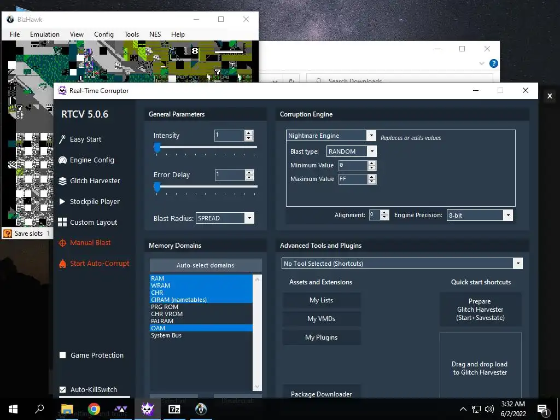Open My Plugins button
The image size is (560, 420).
(x=322, y=337)
